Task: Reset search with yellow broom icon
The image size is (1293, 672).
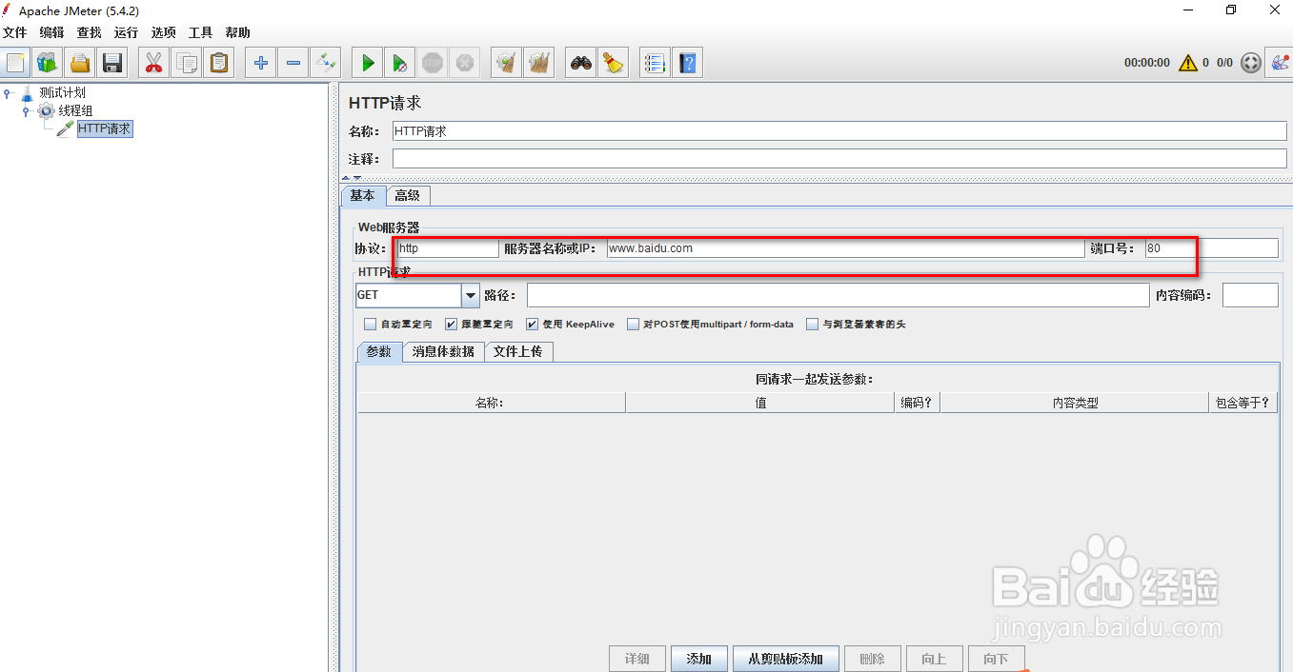Action: [614, 64]
